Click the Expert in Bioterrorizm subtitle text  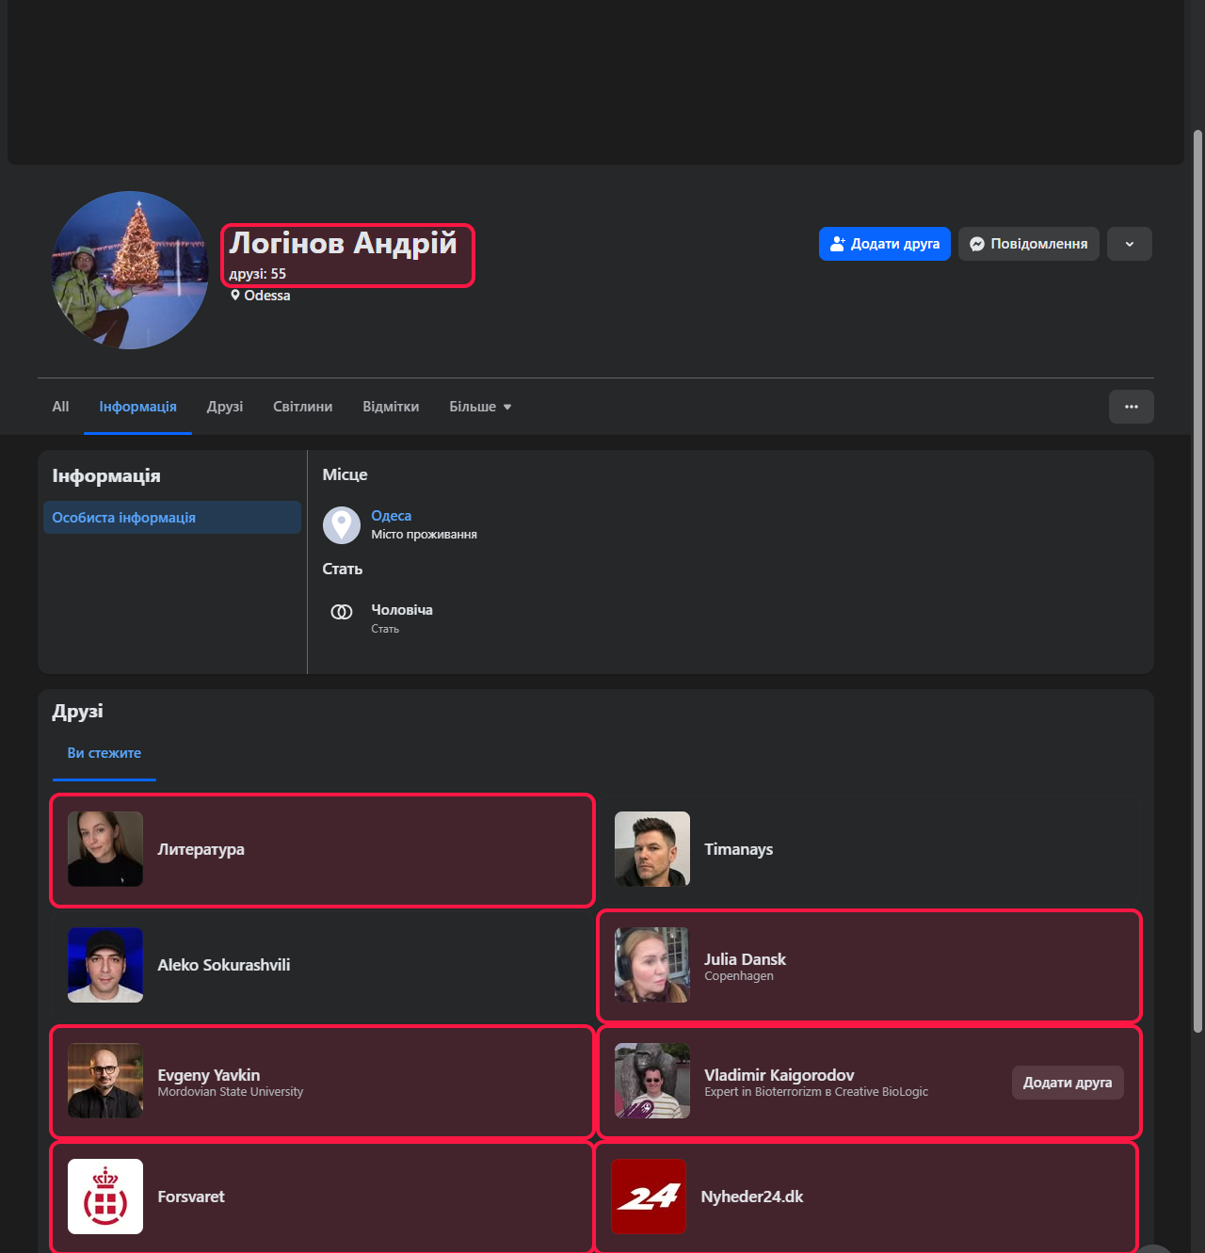(816, 1092)
